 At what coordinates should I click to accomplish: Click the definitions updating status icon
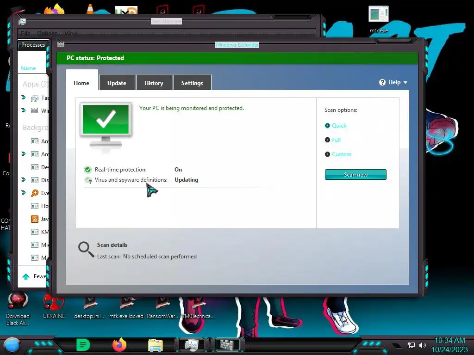88,180
